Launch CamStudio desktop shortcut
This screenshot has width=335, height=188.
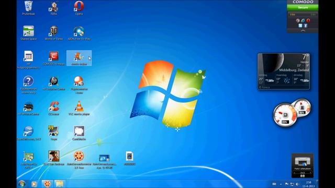[79, 133]
